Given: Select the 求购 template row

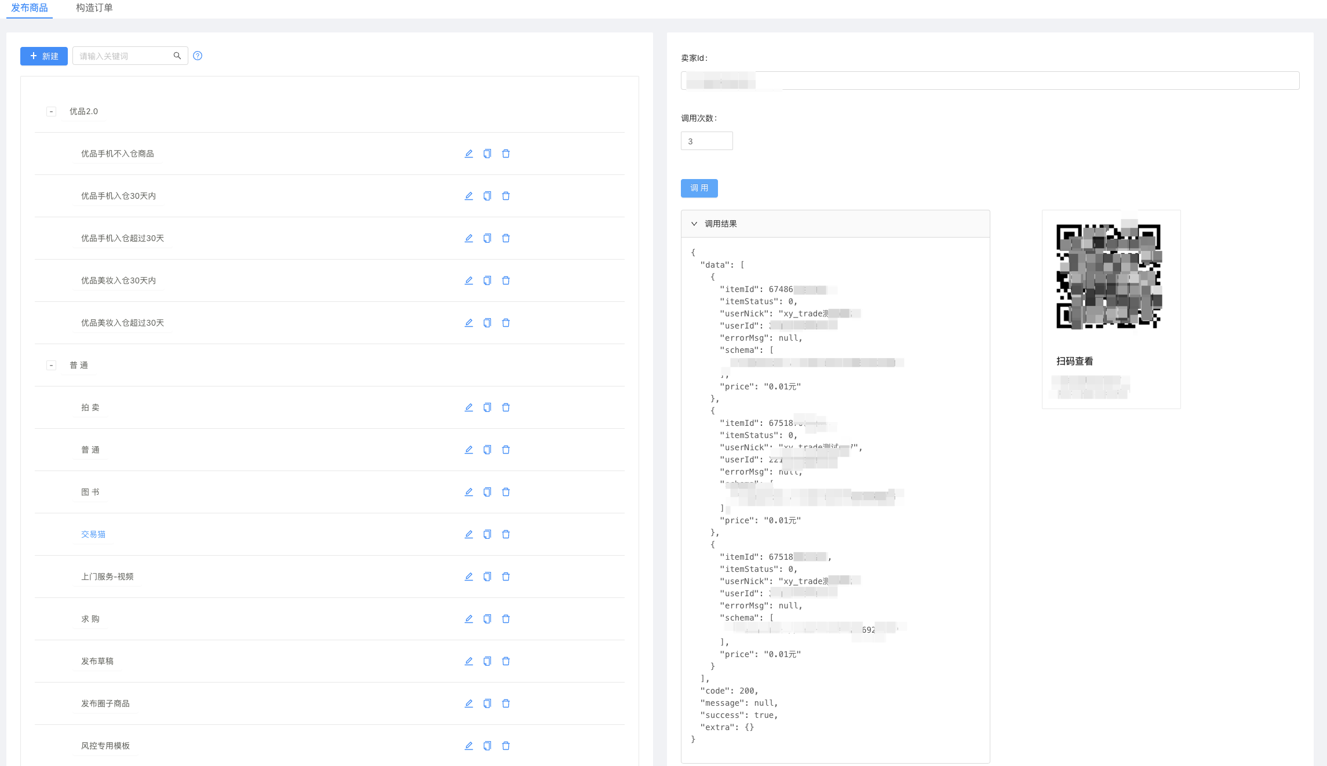Looking at the screenshot, I should click(x=329, y=619).
